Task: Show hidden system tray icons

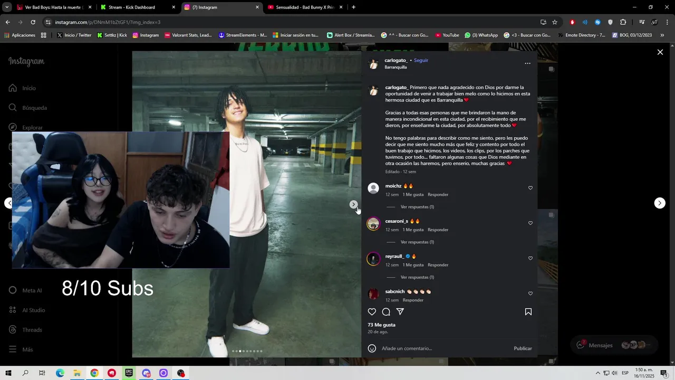Action: click(597, 373)
